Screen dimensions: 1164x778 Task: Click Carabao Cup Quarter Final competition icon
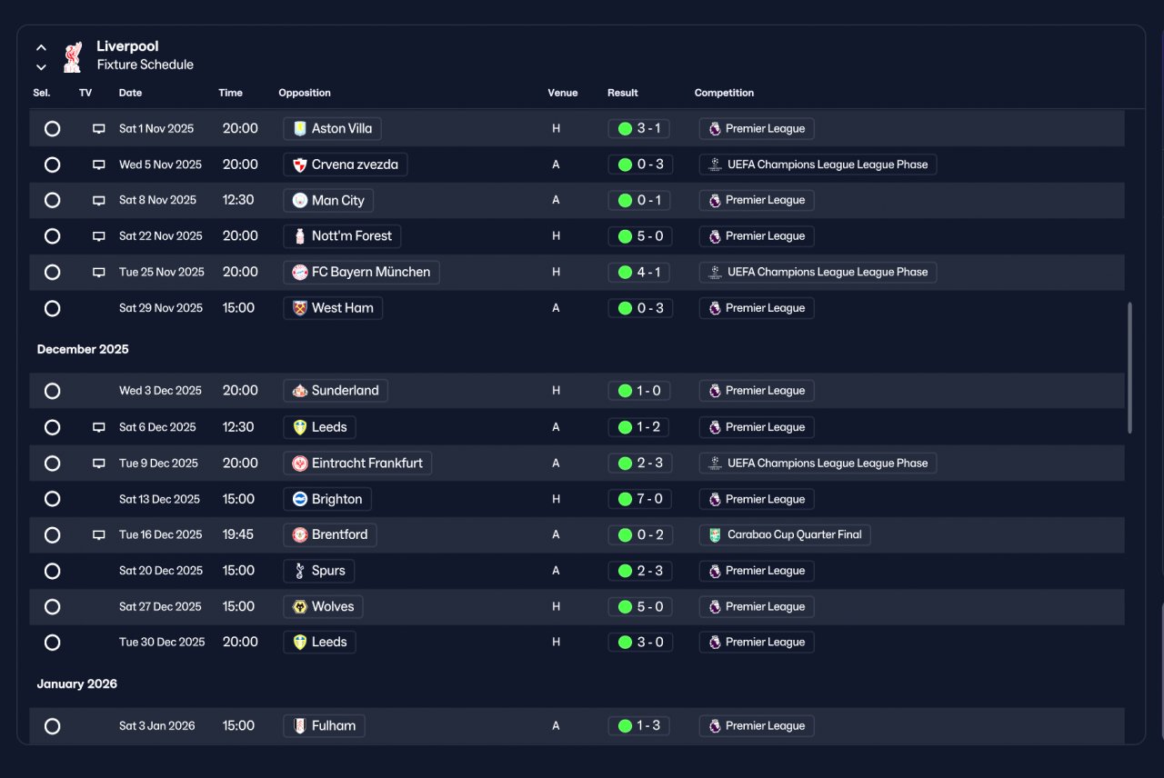(x=715, y=535)
